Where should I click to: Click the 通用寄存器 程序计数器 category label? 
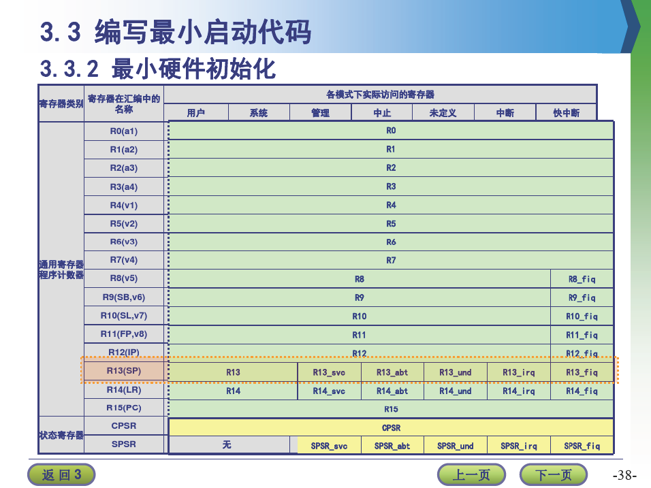pyautogui.click(x=61, y=270)
